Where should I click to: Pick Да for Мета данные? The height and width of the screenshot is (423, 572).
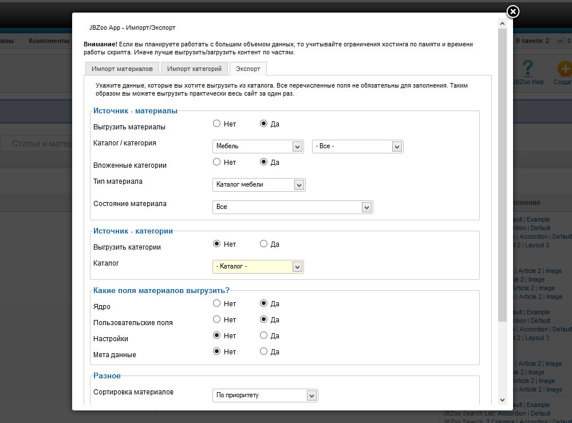click(263, 351)
